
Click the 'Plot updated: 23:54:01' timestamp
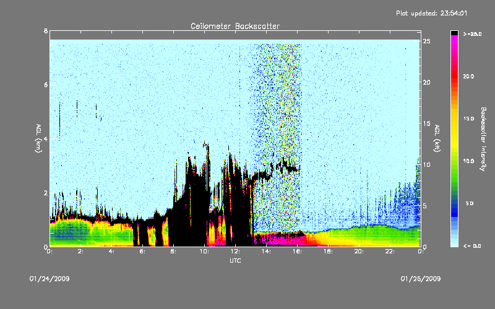click(431, 13)
